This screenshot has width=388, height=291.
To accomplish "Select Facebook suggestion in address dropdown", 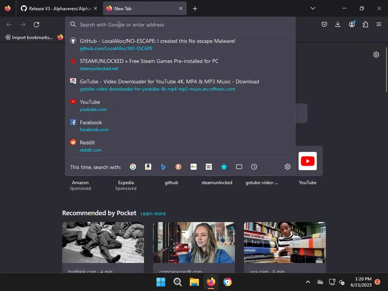I will coord(180,126).
